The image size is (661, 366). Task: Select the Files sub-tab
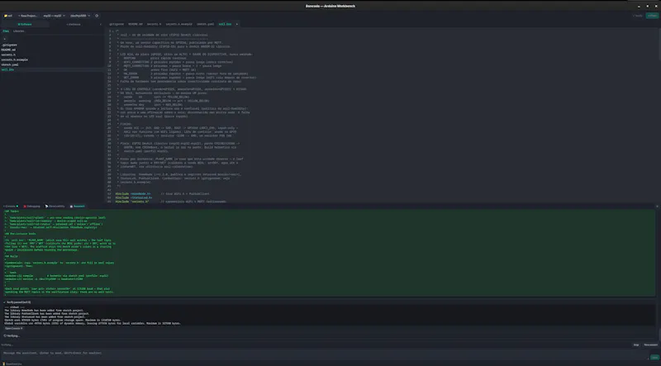(6, 31)
